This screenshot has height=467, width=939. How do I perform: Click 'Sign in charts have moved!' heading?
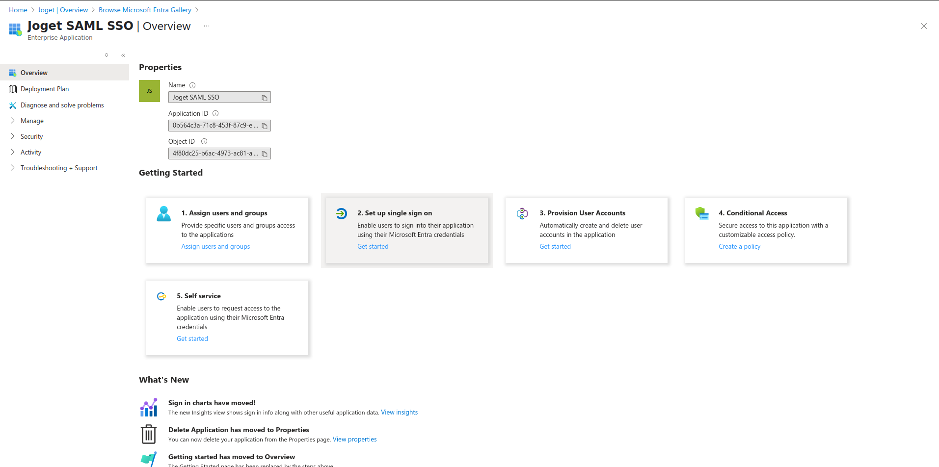212,403
